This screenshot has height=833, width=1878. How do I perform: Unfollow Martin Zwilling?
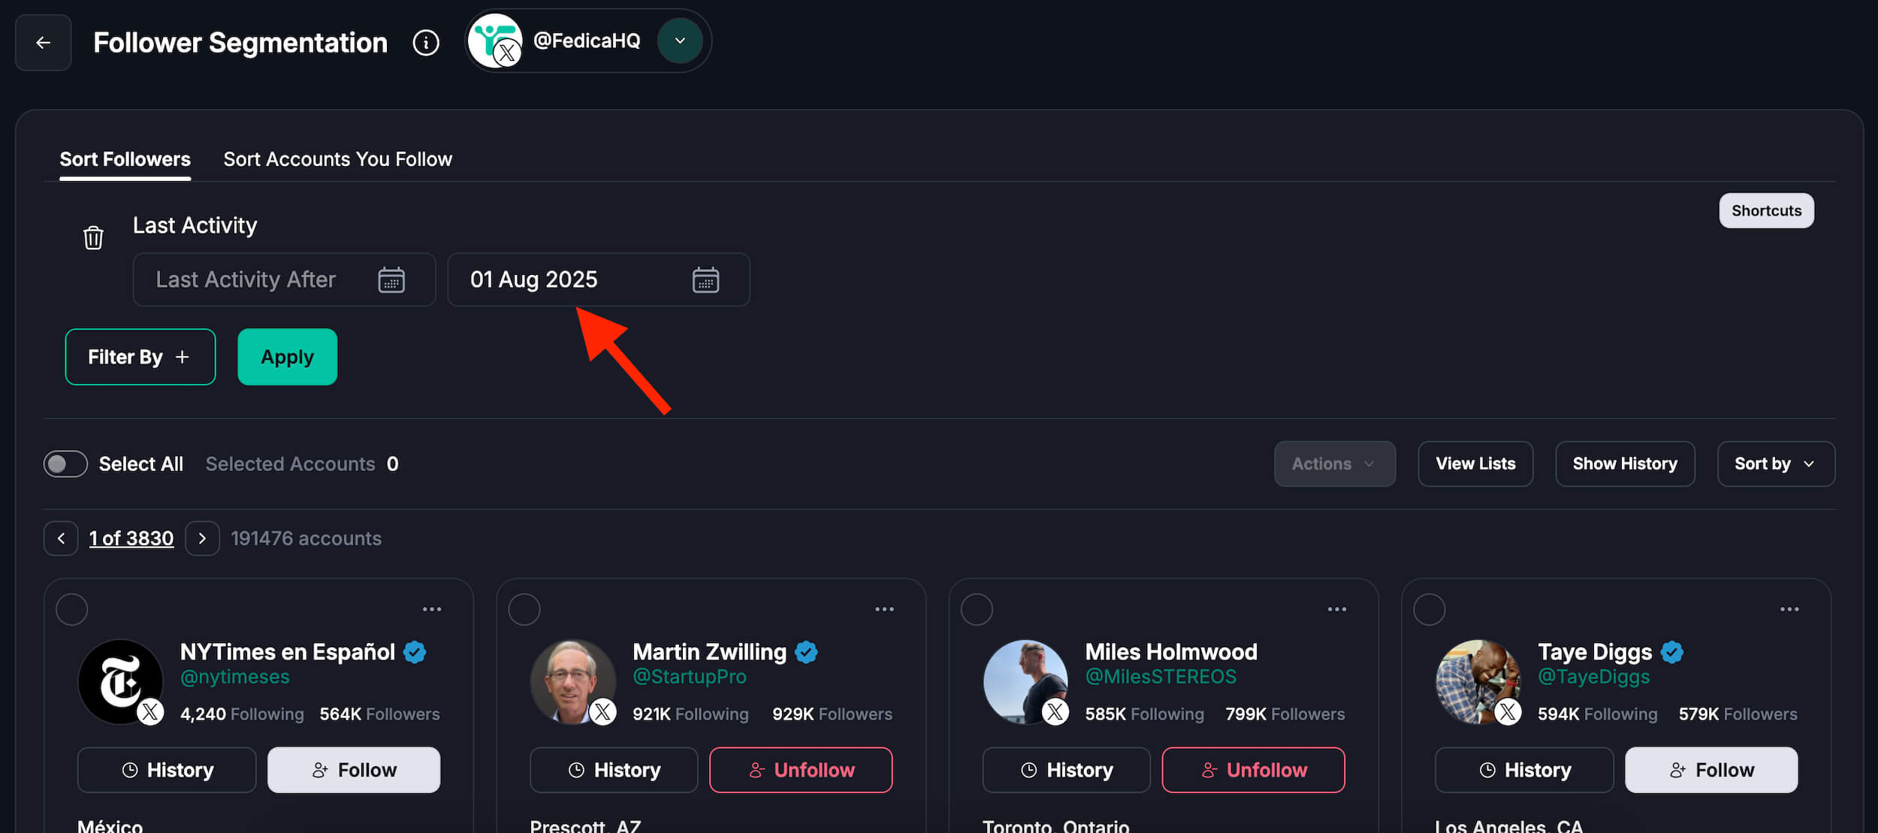click(801, 770)
